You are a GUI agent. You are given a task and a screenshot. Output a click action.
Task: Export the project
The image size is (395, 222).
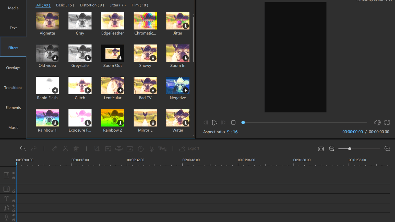tap(189, 149)
